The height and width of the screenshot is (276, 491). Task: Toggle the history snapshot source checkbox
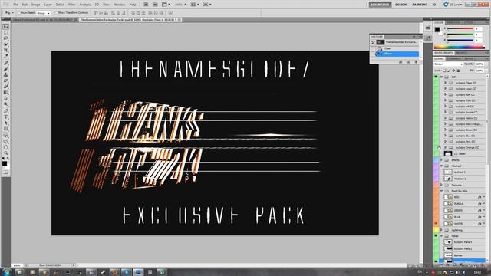[373, 42]
